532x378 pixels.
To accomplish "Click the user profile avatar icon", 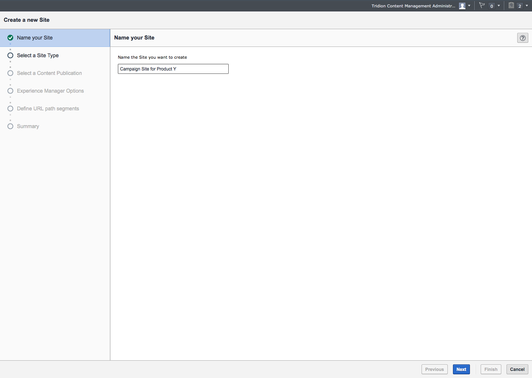I will click(462, 6).
